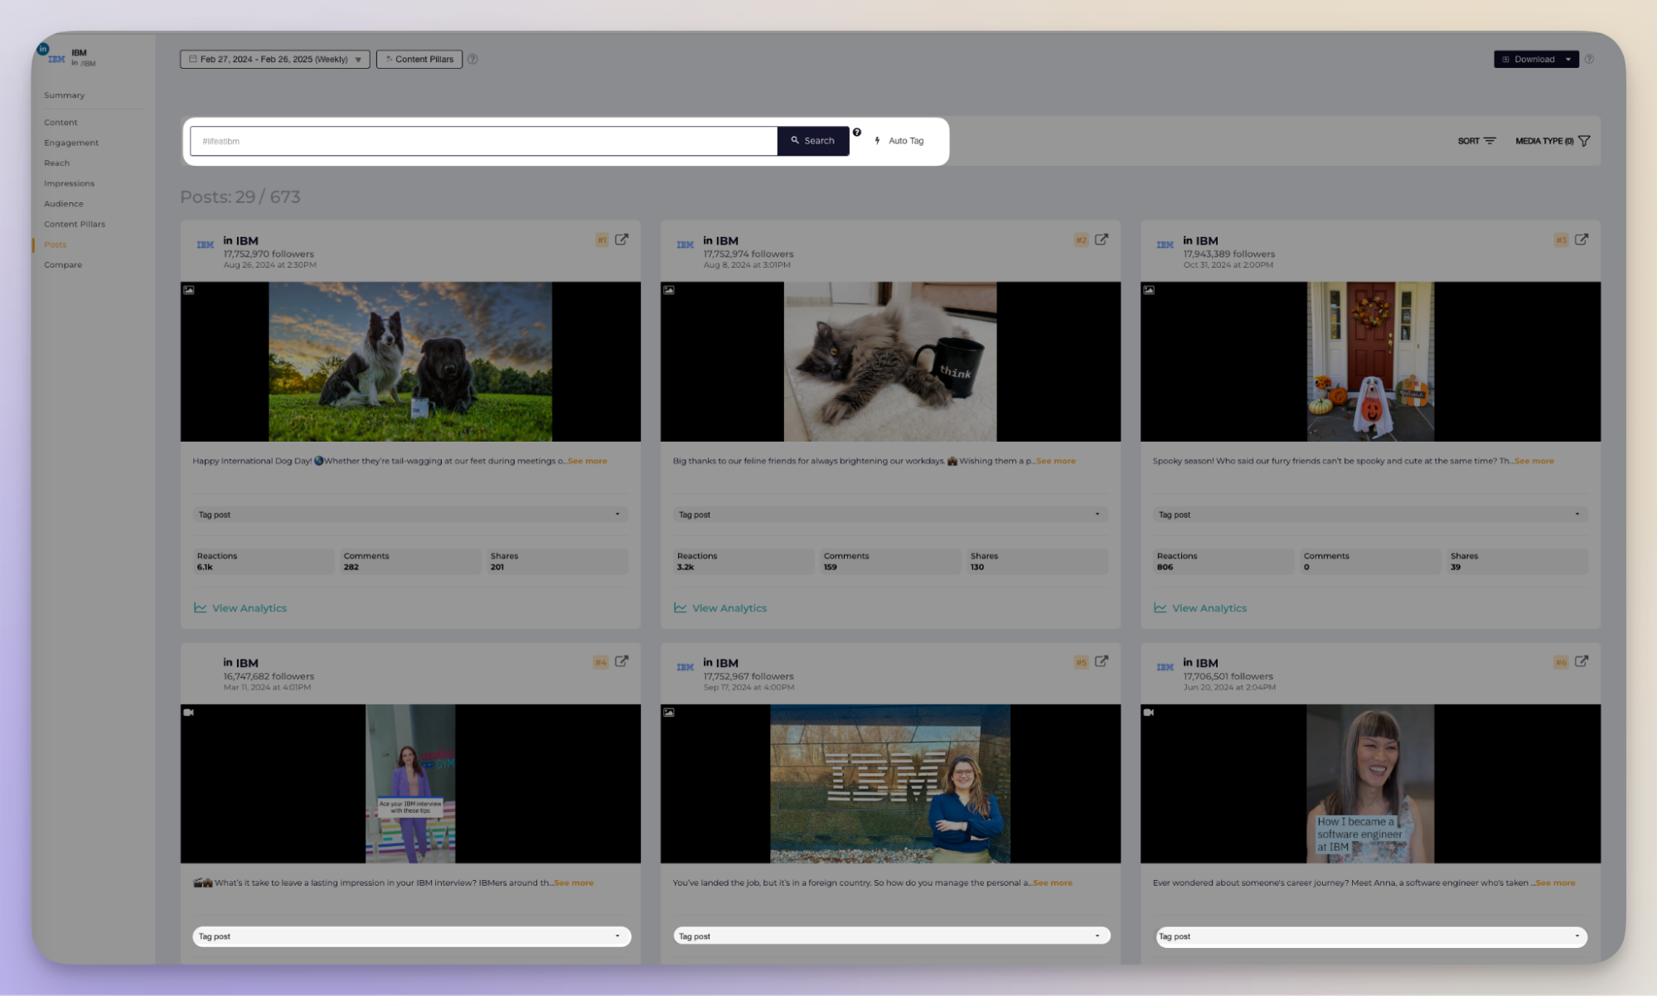Click the help question mark beside Search button

(857, 132)
